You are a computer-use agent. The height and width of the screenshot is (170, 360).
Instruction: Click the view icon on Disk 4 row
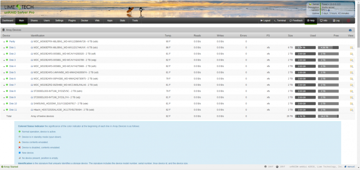click(351, 66)
